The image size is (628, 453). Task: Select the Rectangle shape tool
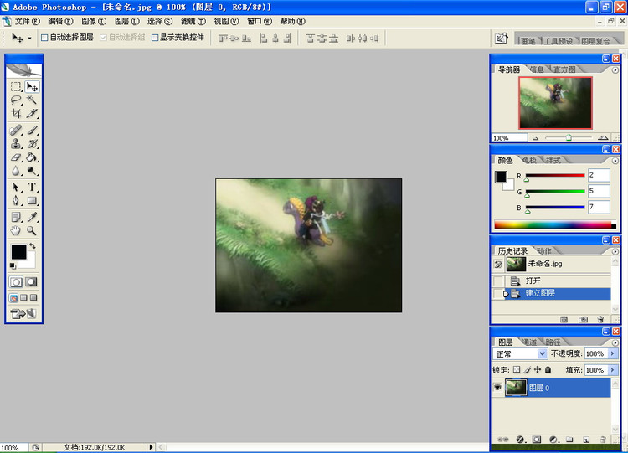[32, 201]
